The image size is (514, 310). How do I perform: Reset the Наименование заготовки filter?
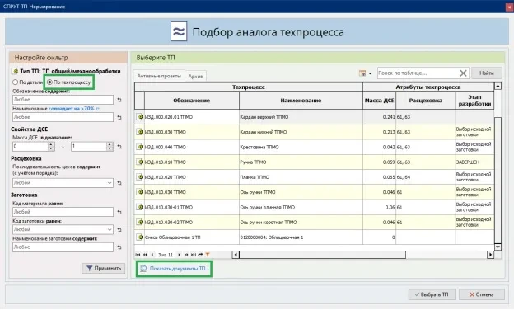coord(119,247)
